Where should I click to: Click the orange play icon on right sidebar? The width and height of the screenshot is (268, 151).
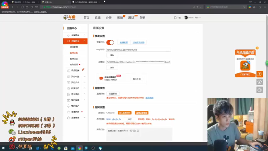pyautogui.click(x=259, y=74)
